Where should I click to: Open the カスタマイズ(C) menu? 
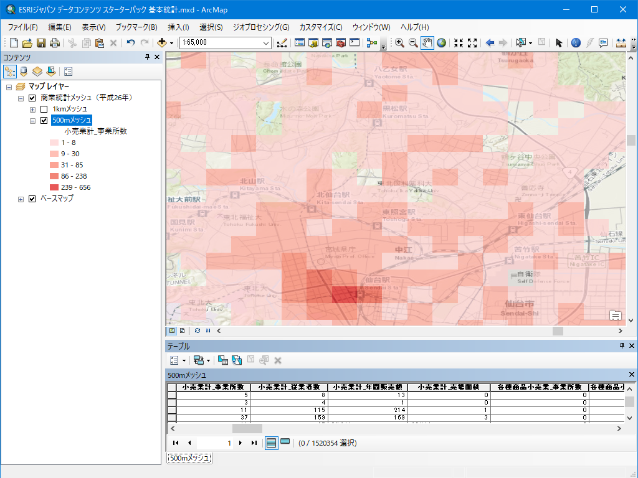[x=321, y=27]
